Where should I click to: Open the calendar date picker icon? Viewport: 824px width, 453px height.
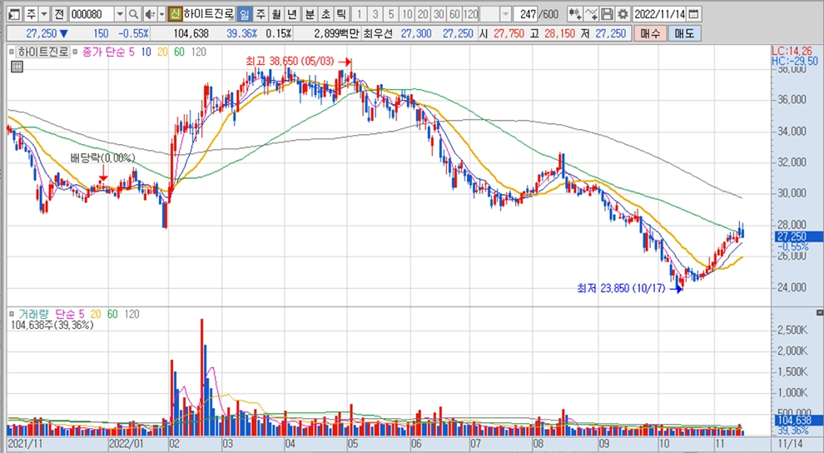pyautogui.click(x=694, y=14)
